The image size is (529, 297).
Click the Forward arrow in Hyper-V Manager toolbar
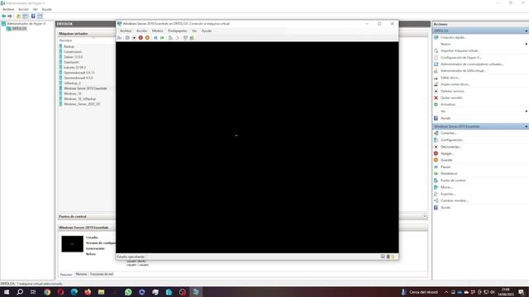[x=10, y=16]
